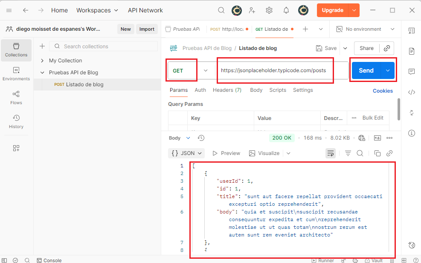Open the Collections sidebar panel

click(16, 50)
